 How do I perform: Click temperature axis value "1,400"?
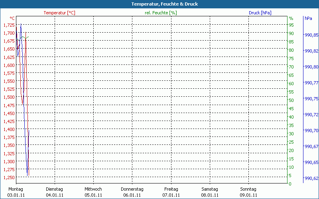[9, 129]
